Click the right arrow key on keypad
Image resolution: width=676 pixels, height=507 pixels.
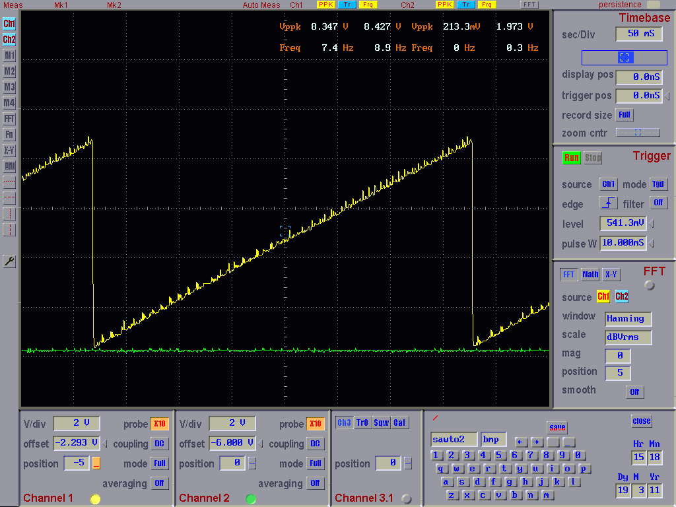tap(537, 442)
